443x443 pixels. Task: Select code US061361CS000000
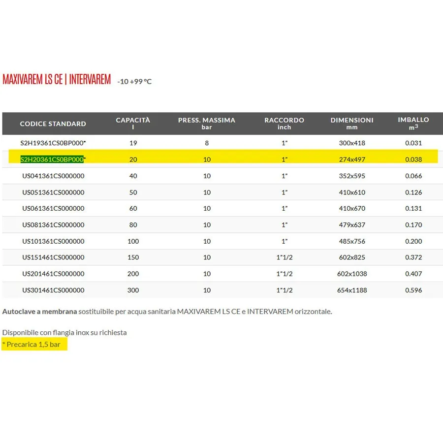point(53,209)
